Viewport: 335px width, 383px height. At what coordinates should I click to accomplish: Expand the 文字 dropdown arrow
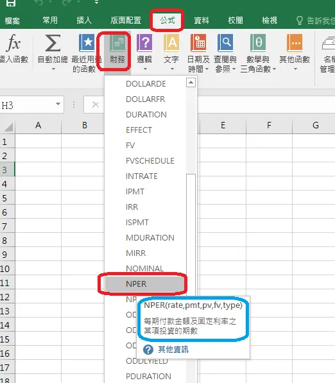(x=172, y=69)
